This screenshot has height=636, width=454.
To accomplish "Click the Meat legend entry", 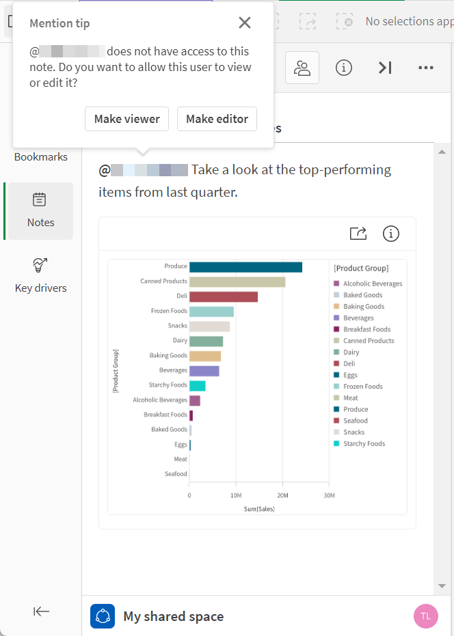I will pos(345,398).
